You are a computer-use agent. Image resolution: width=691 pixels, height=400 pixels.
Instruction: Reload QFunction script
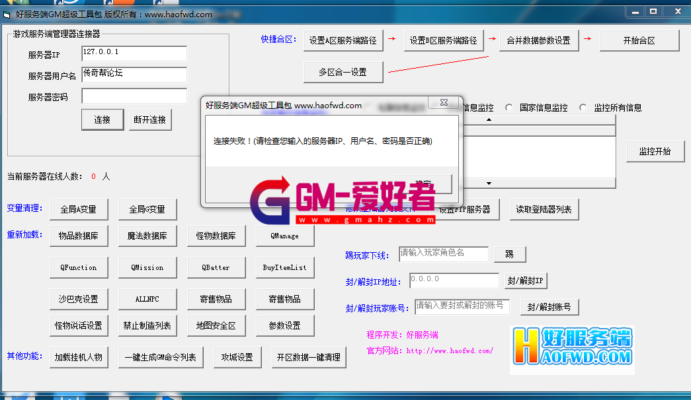[79, 267]
